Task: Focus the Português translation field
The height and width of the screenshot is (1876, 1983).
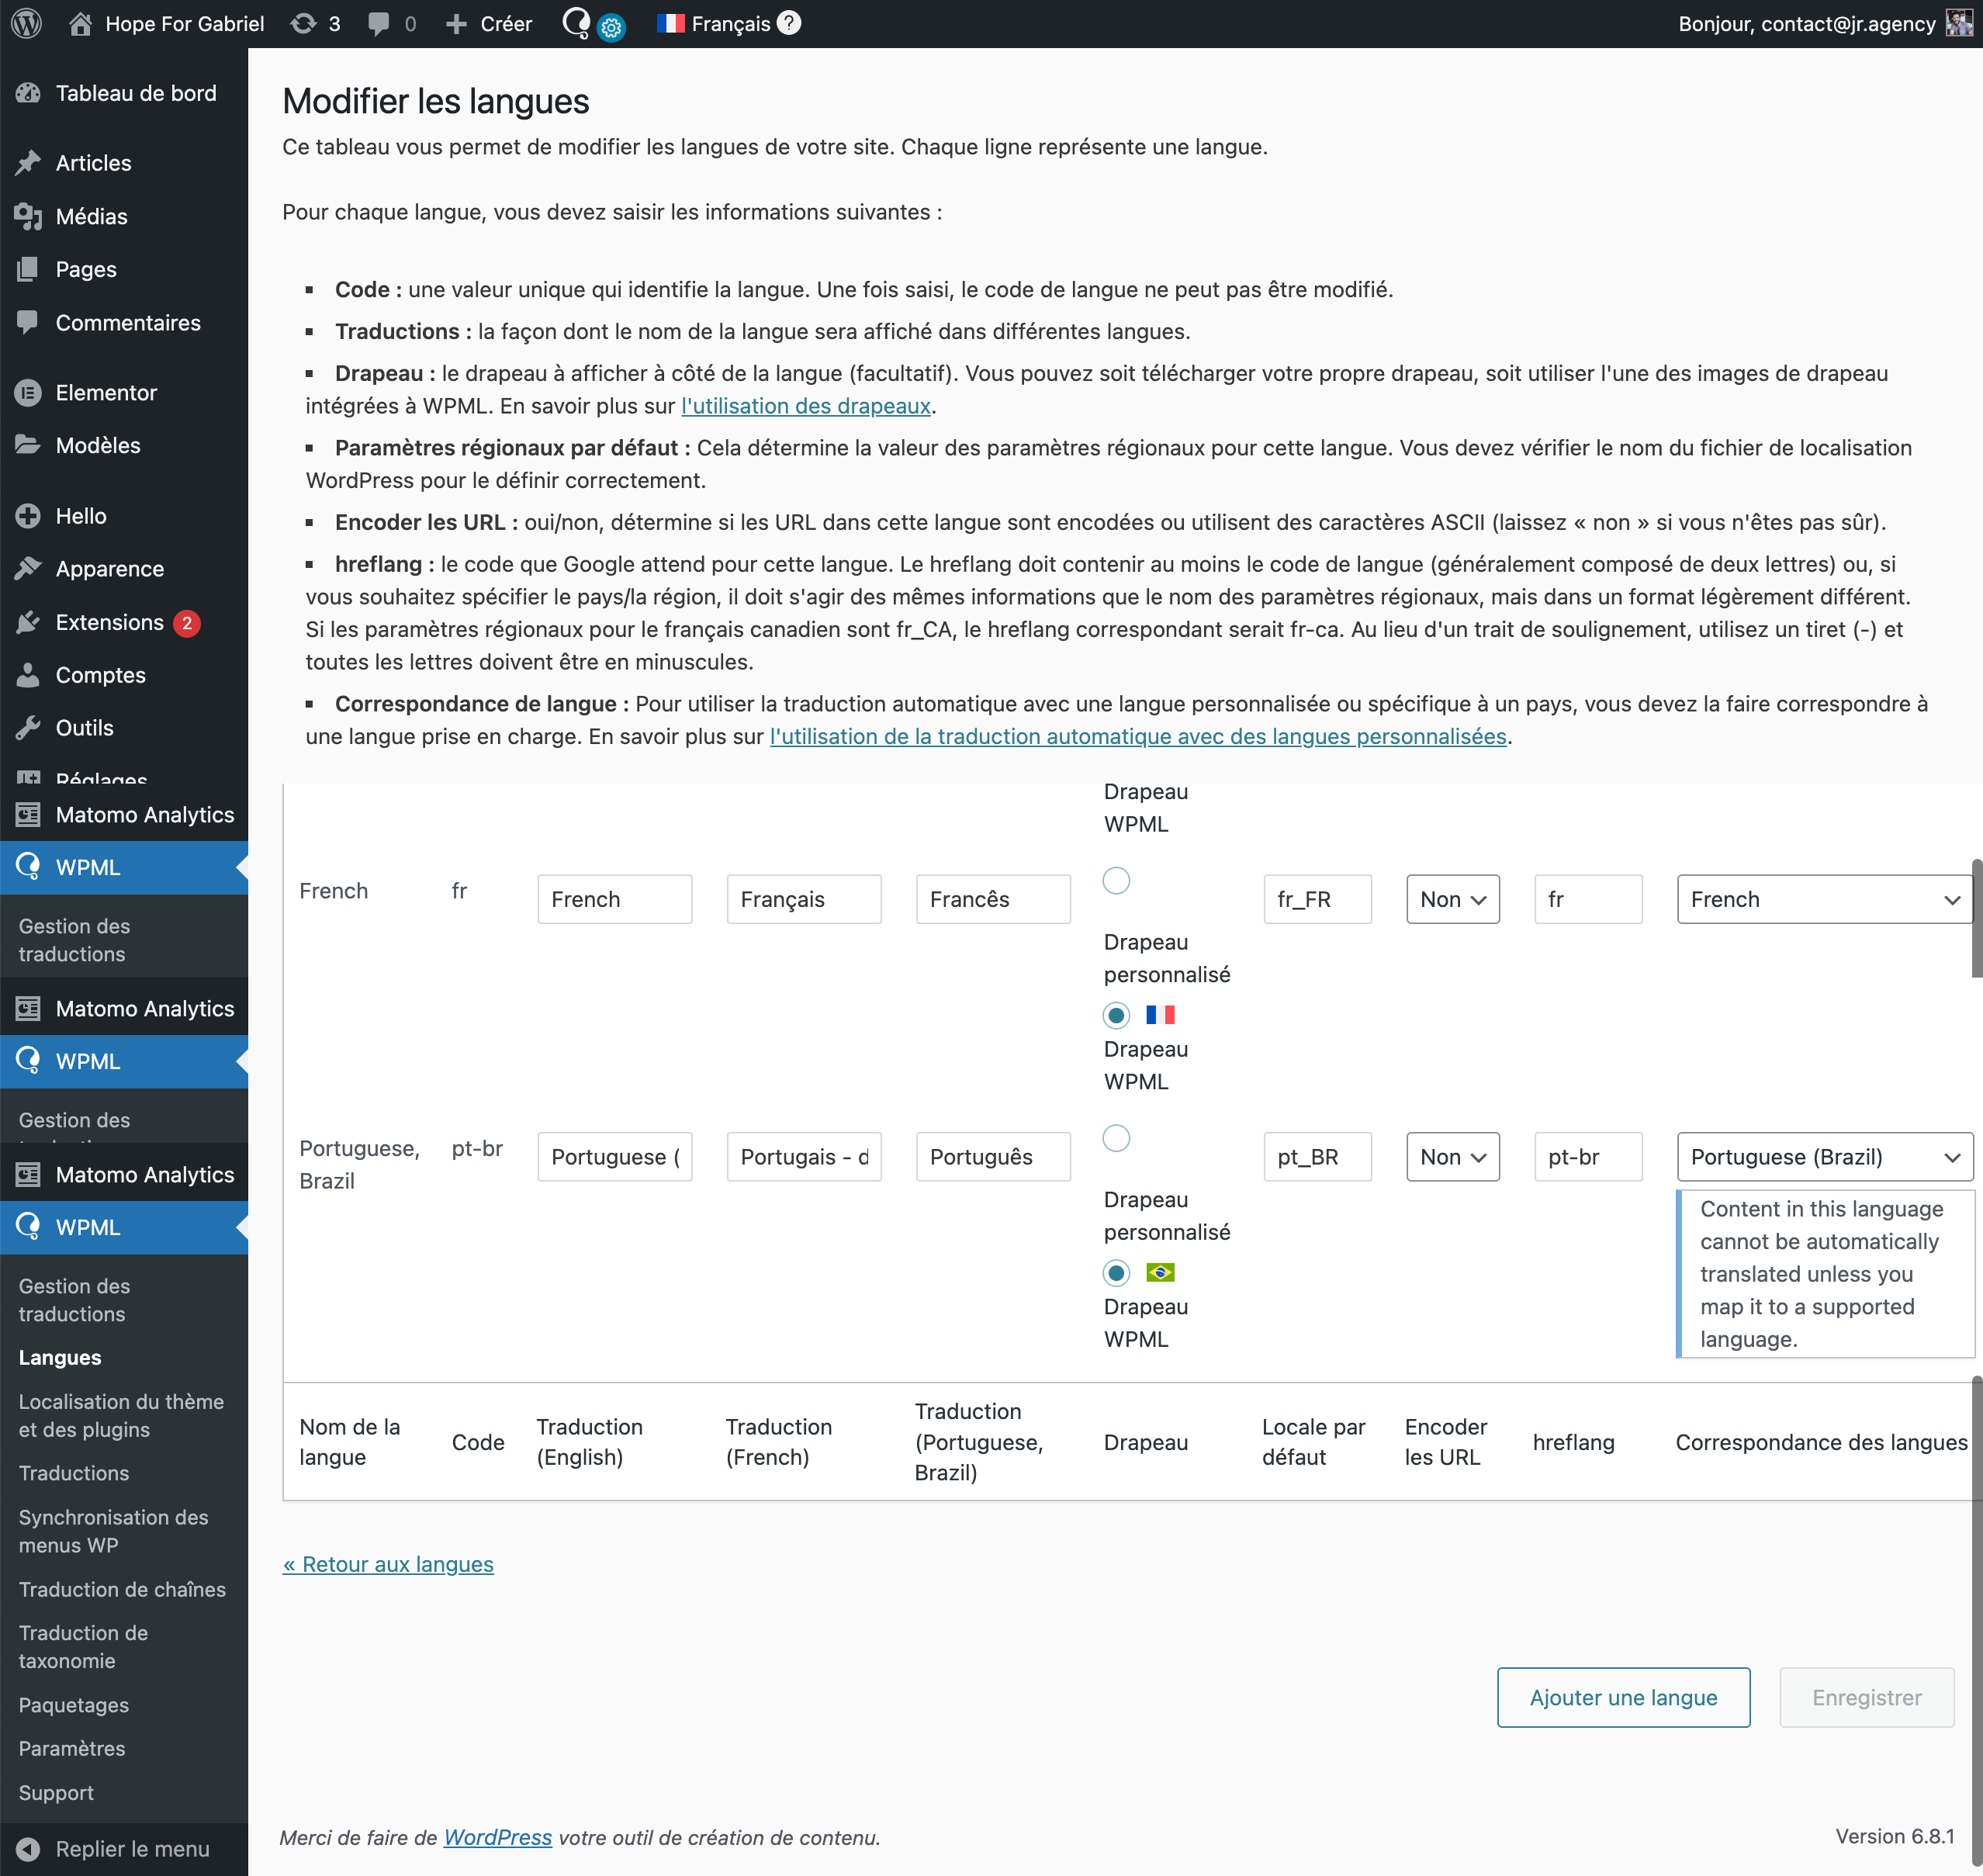Action: point(993,1156)
